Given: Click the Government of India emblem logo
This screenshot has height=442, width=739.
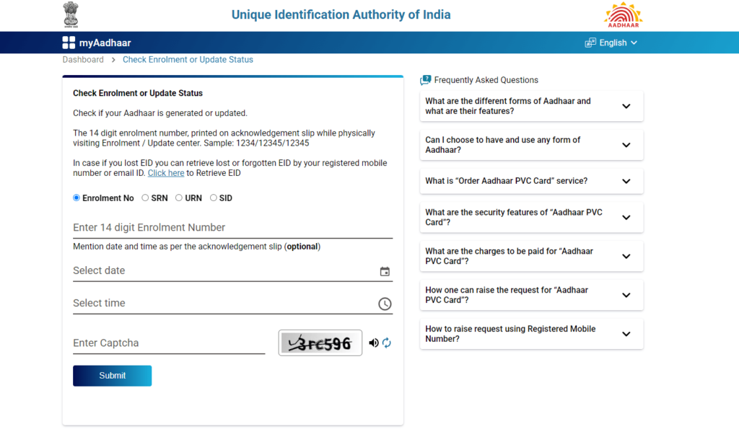Looking at the screenshot, I should pyautogui.click(x=71, y=14).
